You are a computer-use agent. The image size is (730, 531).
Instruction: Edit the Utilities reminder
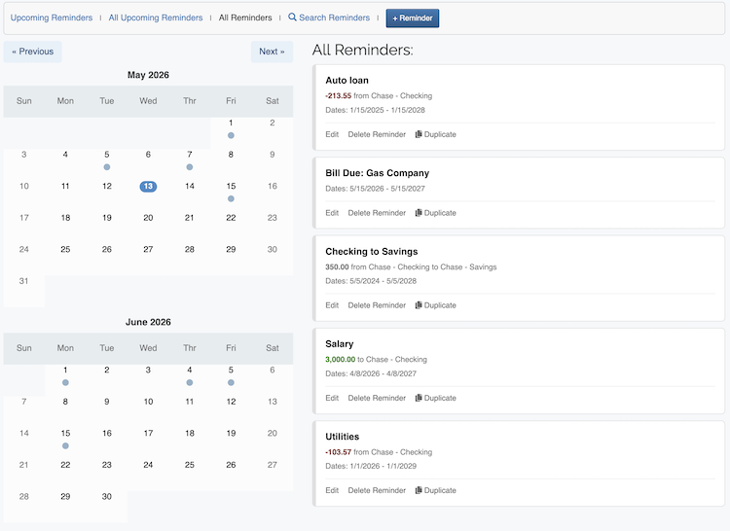pos(332,490)
